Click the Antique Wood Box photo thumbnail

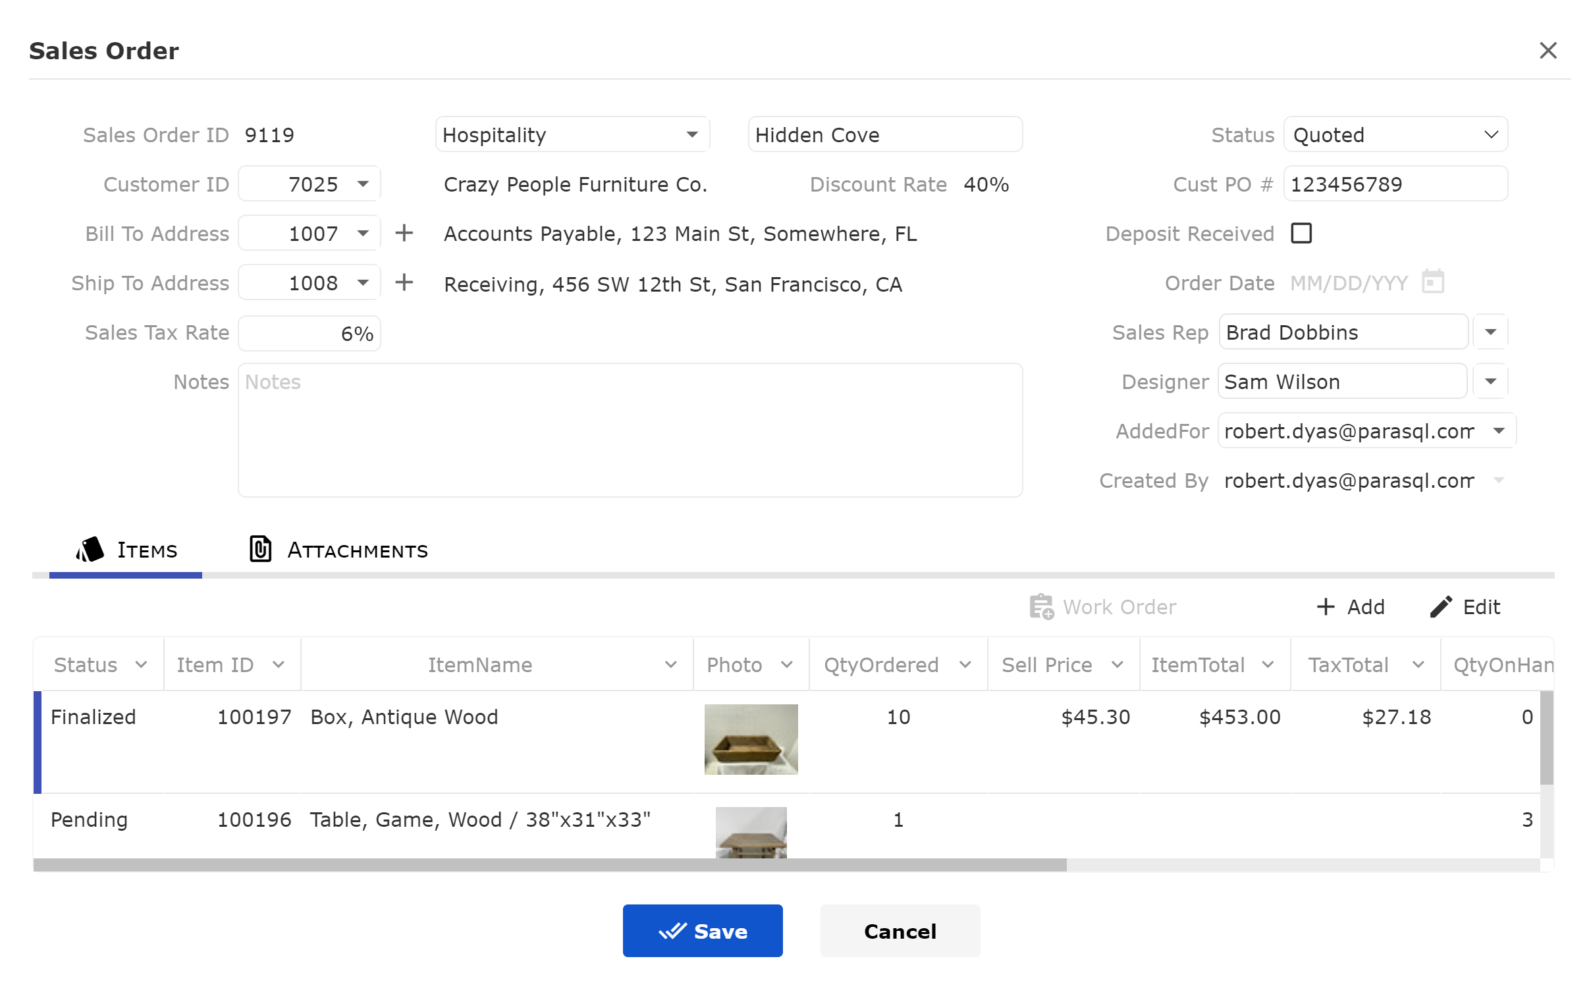coord(751,739)
